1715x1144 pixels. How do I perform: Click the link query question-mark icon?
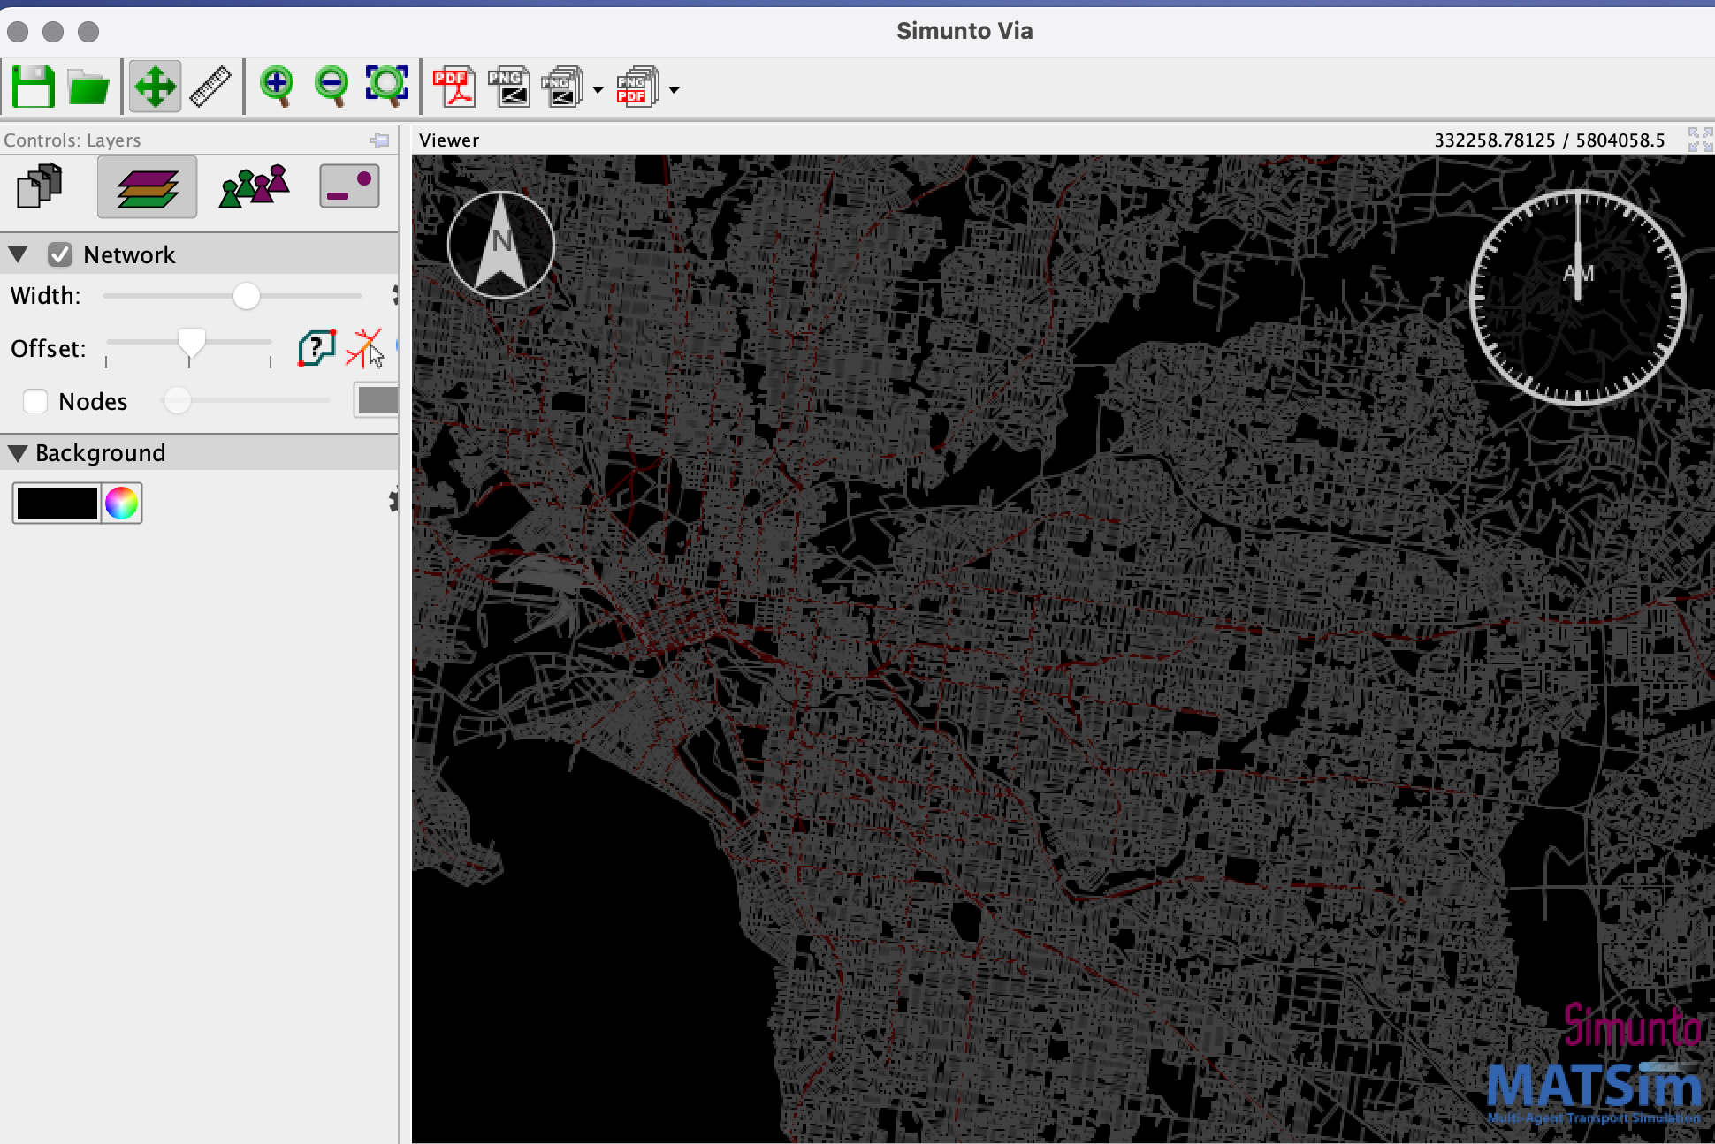tap(316, 347)
